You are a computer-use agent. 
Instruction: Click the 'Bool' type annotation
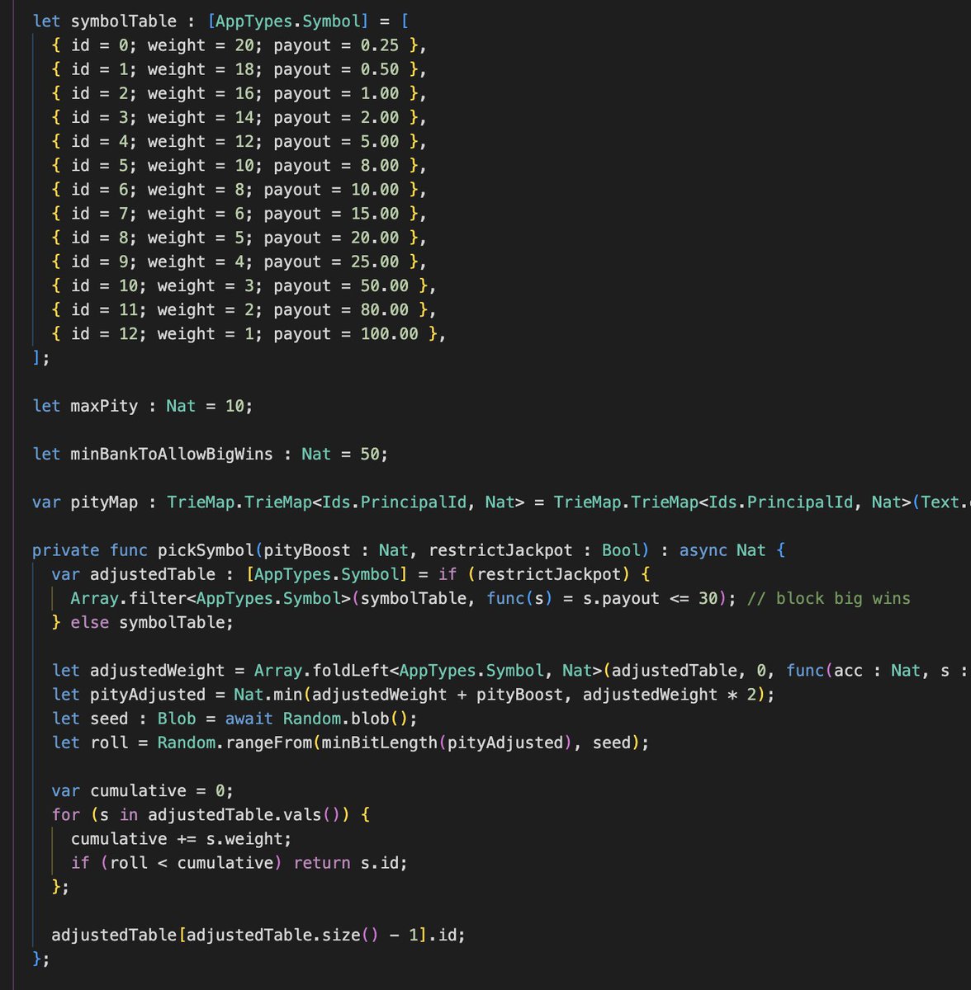[620, 550]
